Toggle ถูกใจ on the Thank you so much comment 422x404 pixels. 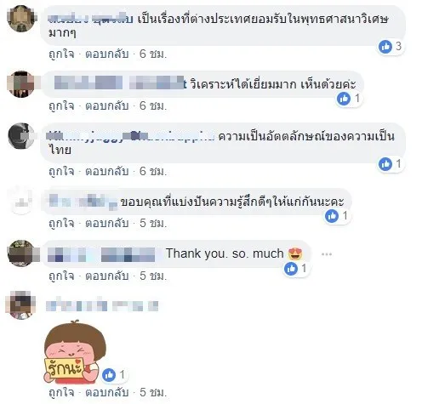point(61,276)
